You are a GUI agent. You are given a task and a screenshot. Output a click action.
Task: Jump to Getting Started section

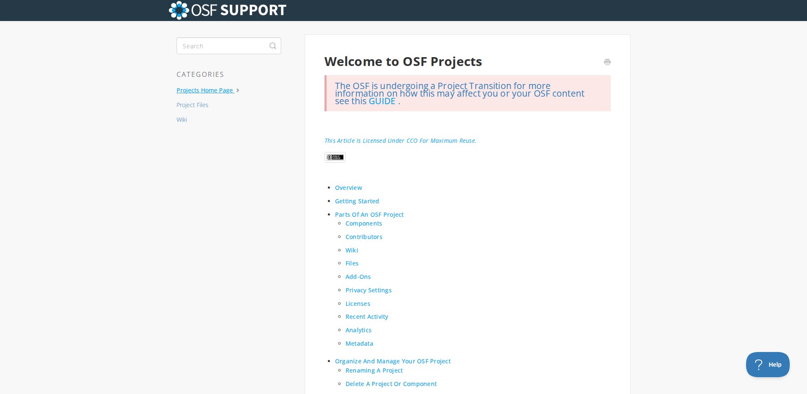357,201
